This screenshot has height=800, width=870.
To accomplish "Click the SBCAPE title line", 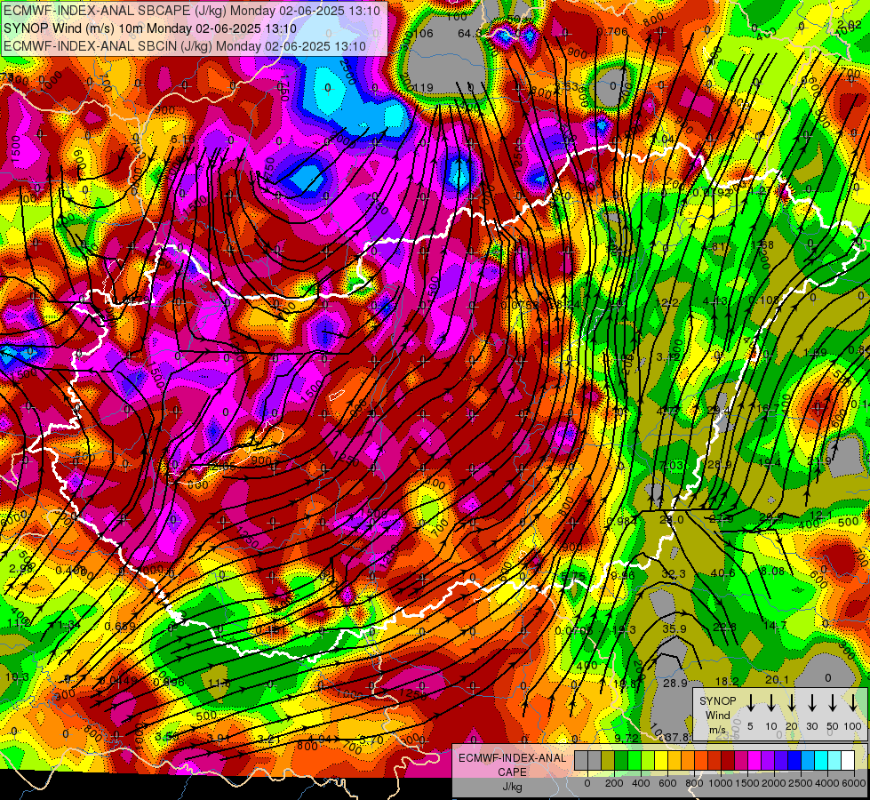I will [192, 11].
